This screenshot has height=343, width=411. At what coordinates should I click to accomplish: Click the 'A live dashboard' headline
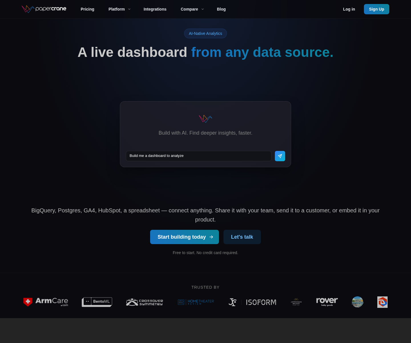click(132, 52)
